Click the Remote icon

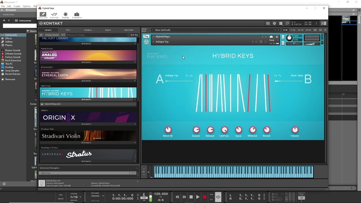pyautogui.click(x=65, y=14)
